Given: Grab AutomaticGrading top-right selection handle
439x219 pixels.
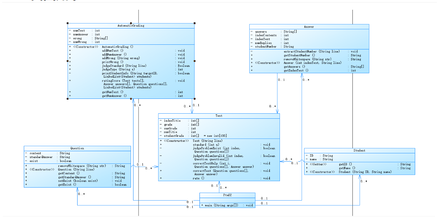Looking at the screenshot, I should (194, 23).
